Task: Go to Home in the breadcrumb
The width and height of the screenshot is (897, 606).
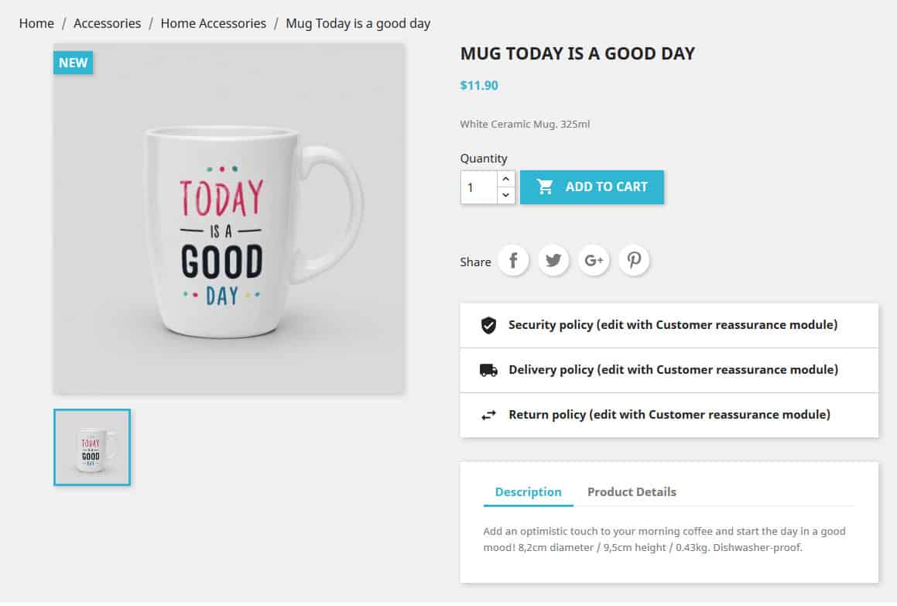Action: tap(36, 23)
